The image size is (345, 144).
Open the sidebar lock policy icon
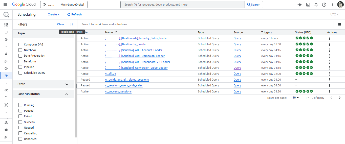coord(6,98)
